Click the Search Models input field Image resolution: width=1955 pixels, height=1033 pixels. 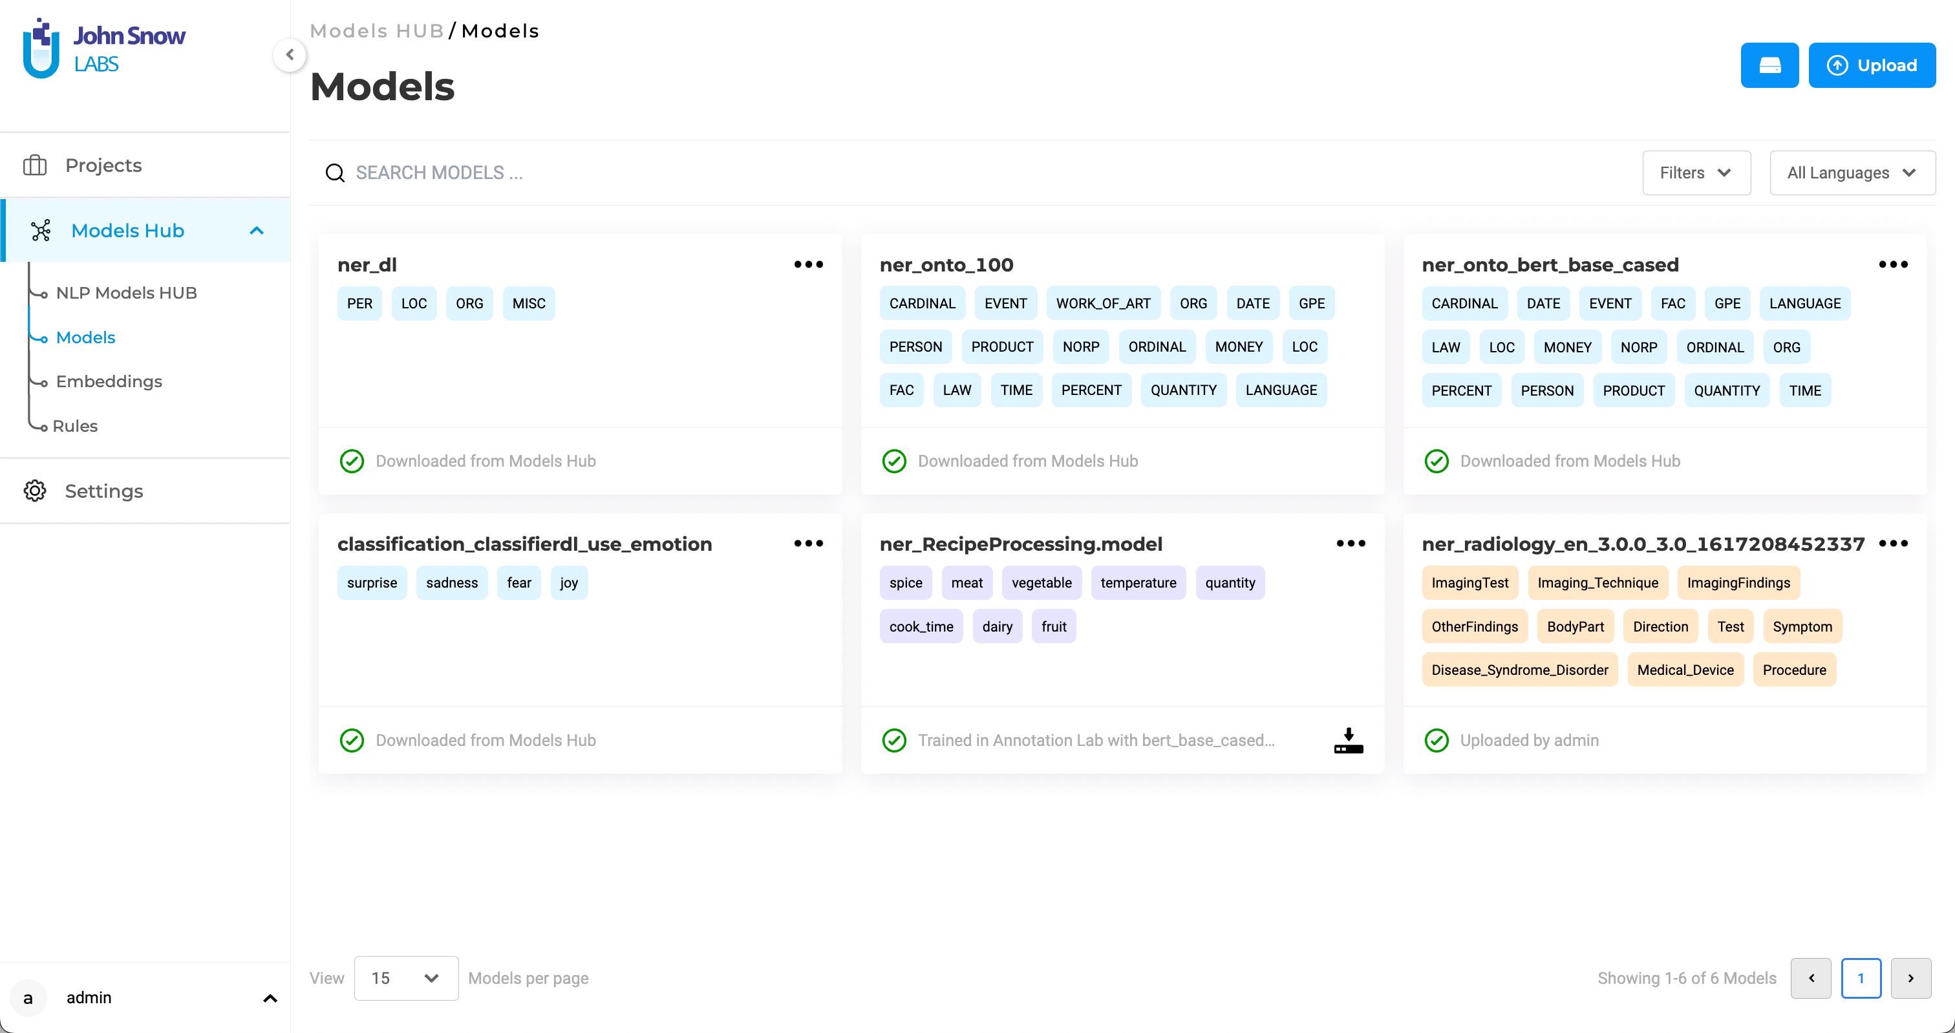pyautogui.click(x=979, y=173)
